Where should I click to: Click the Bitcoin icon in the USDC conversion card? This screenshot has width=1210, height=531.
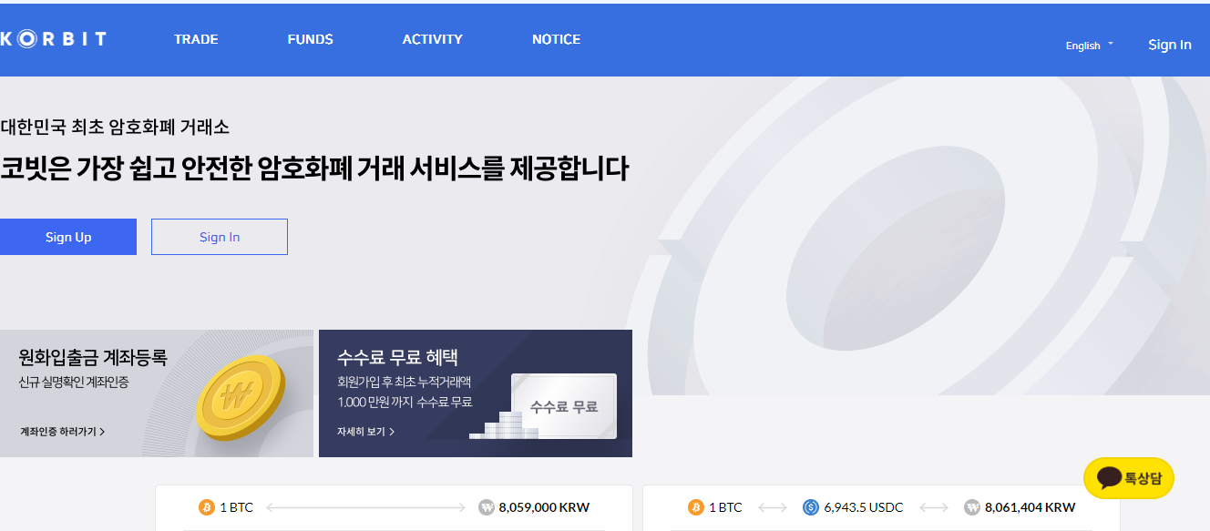[x=696, y=507]
